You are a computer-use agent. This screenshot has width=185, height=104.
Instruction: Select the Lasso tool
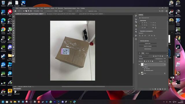coord(14,21)
